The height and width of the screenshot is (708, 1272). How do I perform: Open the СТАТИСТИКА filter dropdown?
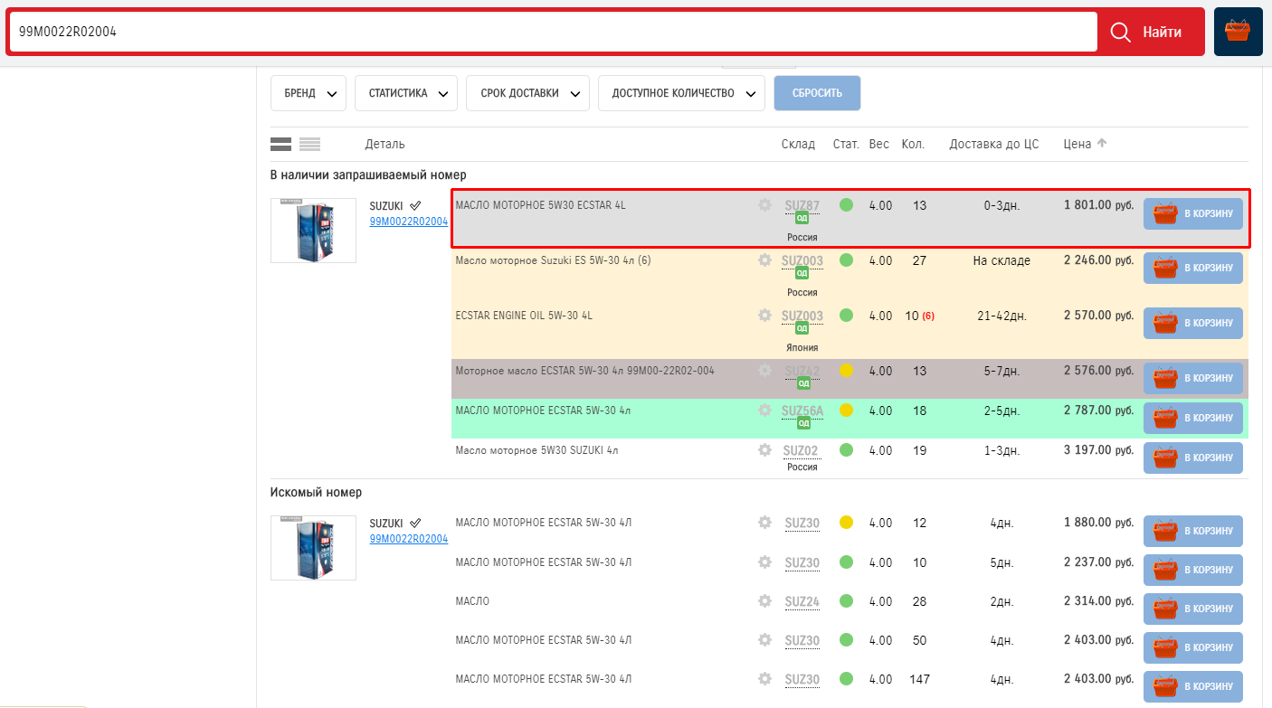(x=406, y=93)
